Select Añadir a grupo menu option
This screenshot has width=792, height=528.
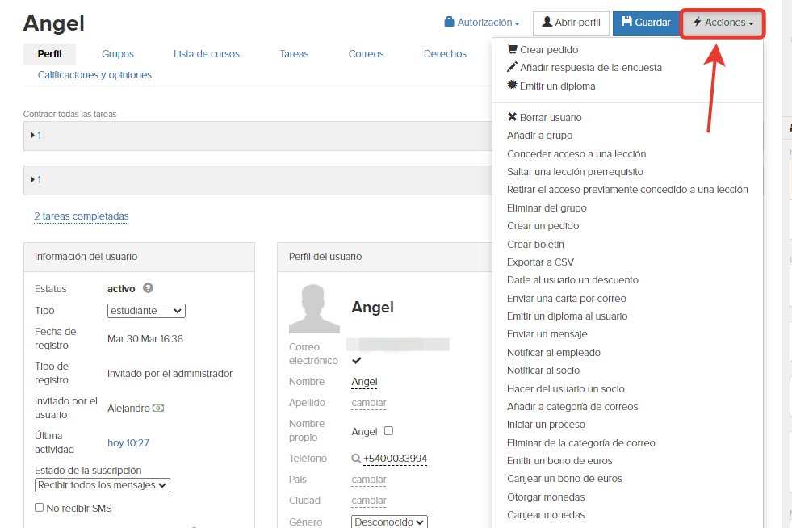[539, 136]
